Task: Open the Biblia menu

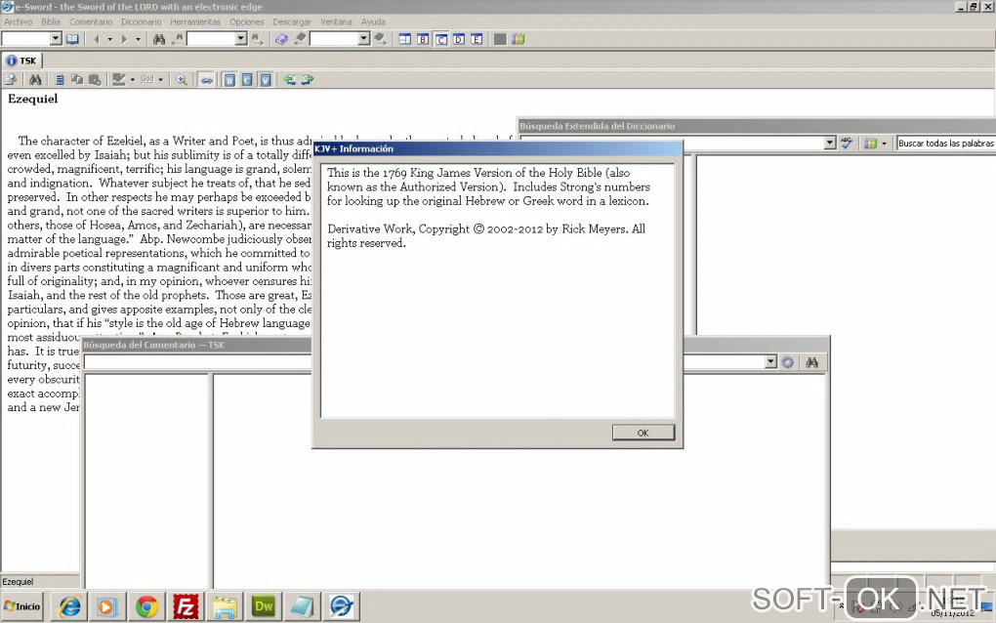Action: [x=51, y=21]
